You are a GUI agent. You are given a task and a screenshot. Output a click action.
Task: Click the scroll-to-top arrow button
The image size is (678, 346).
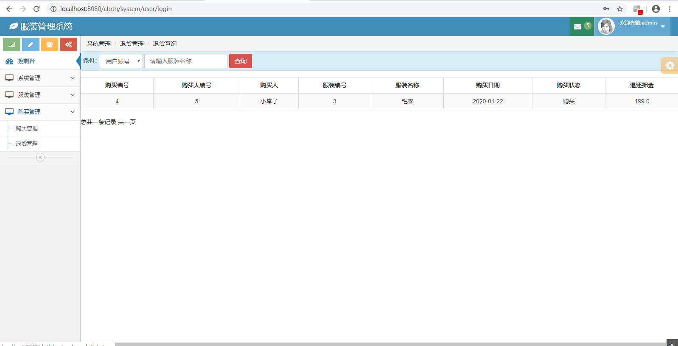672,343
